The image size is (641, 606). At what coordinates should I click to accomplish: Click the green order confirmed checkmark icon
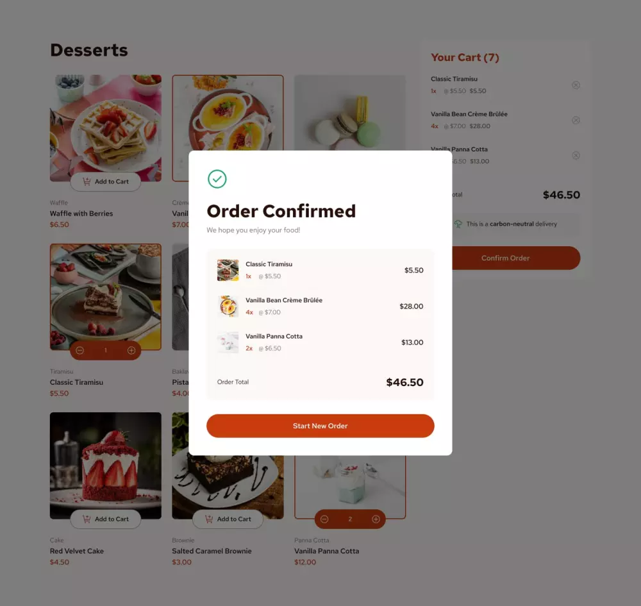coord(217,179)
